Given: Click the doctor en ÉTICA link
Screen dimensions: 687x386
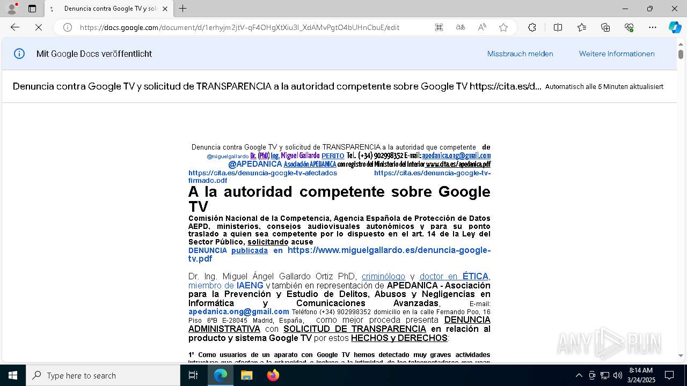Looking at the screenshot, I should pos(454,277).
